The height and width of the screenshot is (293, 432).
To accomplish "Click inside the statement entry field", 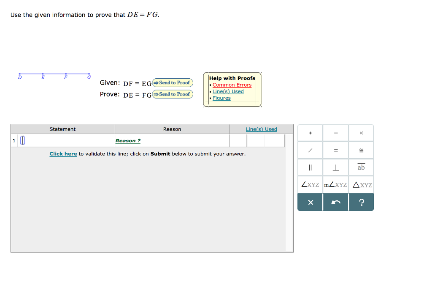I will [x=22, y=140].
